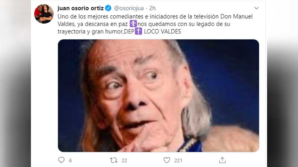Open the juan osorio ortiz display name
298x167 pixels.
click(x=80, y=8)
